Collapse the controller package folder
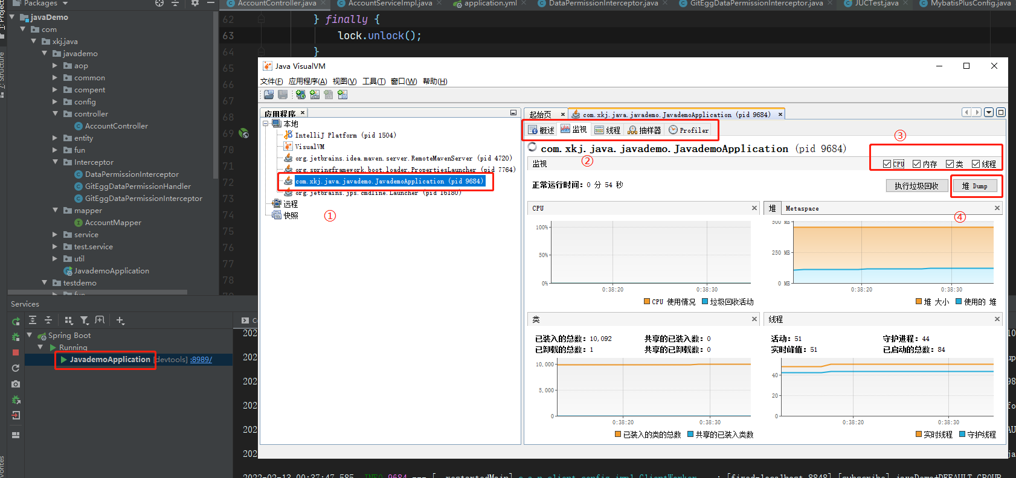The height and width of the screenshot is (478, 1016). point(55,114)
